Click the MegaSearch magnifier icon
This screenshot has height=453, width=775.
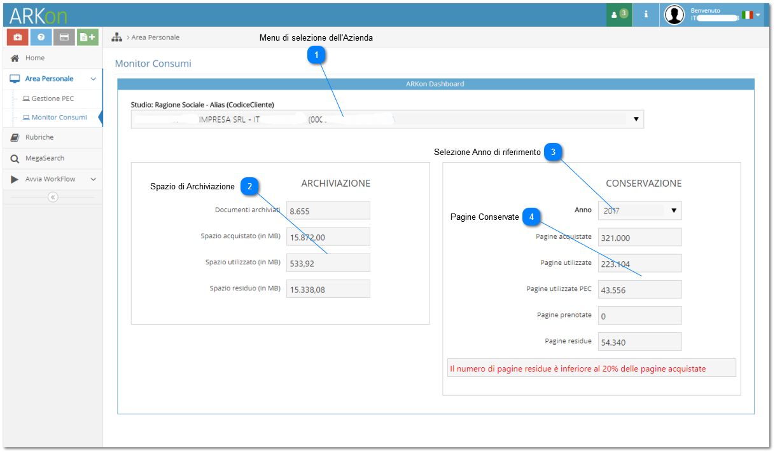tap(15, 158)
